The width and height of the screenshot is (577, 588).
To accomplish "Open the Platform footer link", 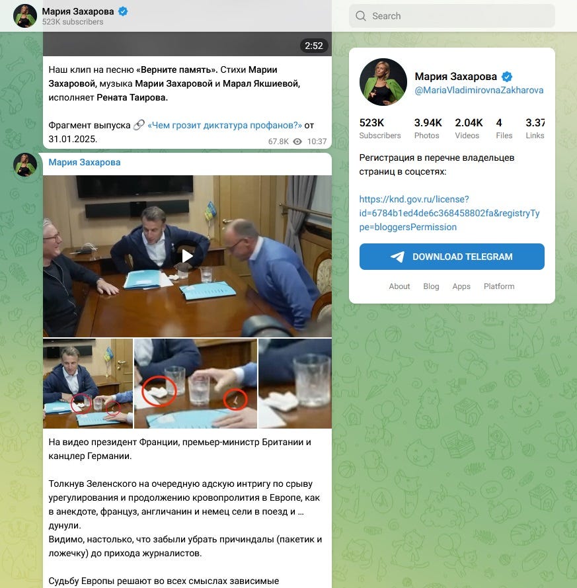I will tap(499, 286).
